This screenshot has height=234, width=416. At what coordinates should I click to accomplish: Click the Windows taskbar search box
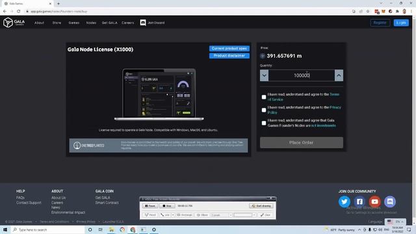[47, 229]
